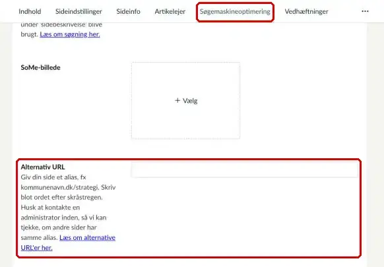Open the 'Læs om alternative URL'er her' link
The width and height of the screenshot is (384, 267).
pyautogui.click(x=68, y=243)
